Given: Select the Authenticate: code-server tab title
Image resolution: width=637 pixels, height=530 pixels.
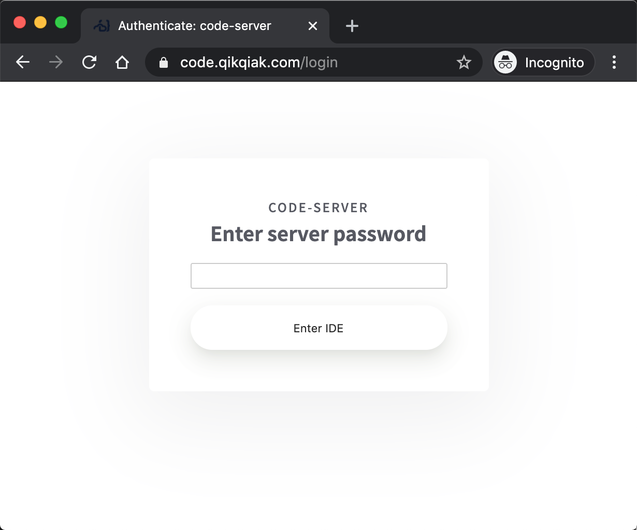Looking at the screenshot, I should [195, 26].
